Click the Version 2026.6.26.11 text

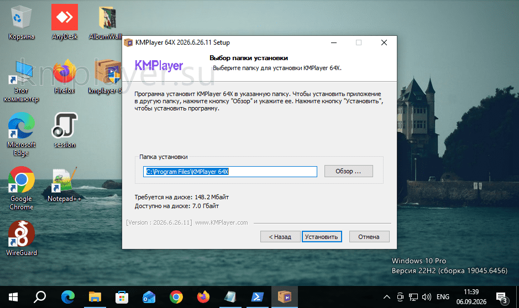coord(159,222)
